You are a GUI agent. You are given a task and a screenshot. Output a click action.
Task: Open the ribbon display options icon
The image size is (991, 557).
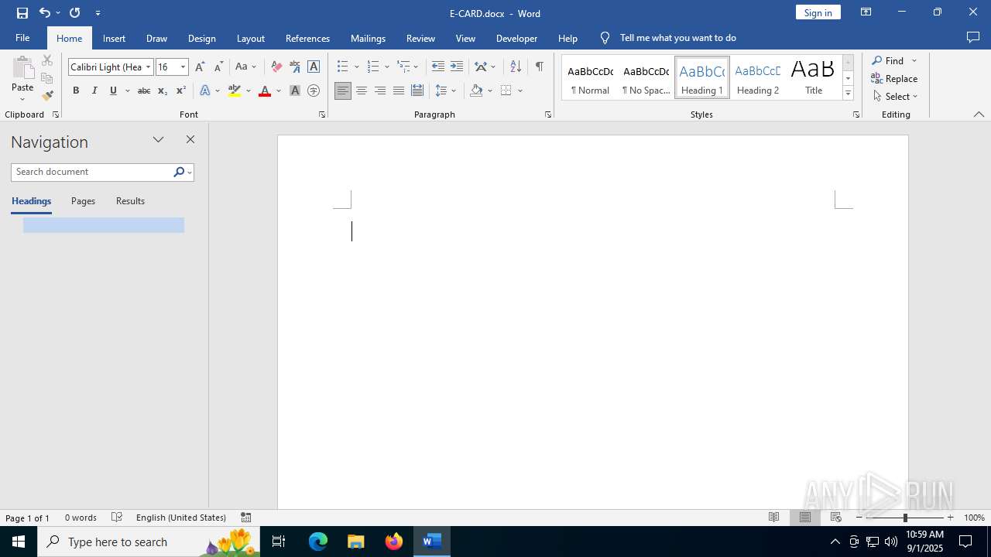866,12
